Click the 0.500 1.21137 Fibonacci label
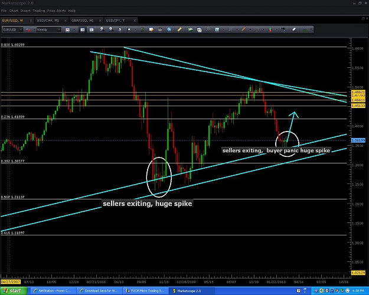Viewport: 369px width, 295px height. coord(13,197)
